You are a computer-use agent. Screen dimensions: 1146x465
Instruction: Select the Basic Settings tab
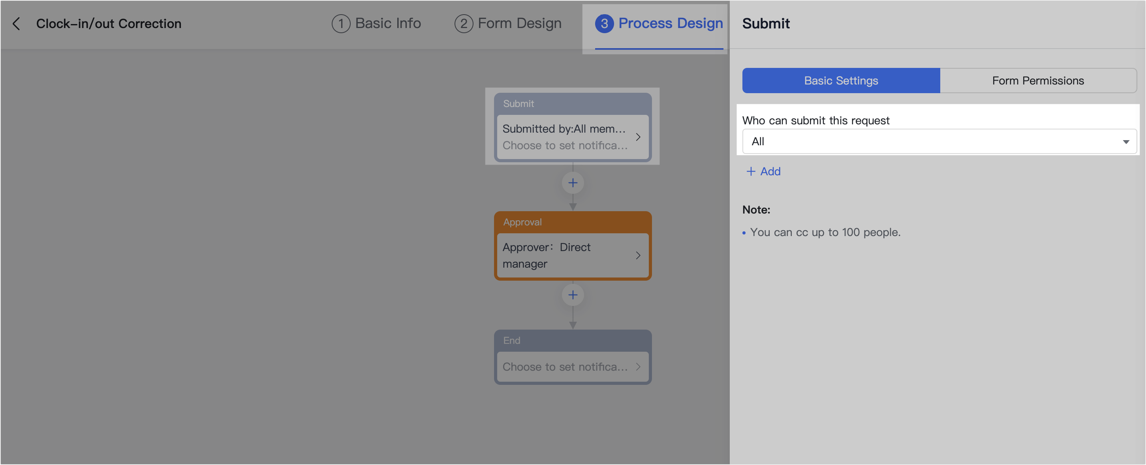(x=840, y=81)
